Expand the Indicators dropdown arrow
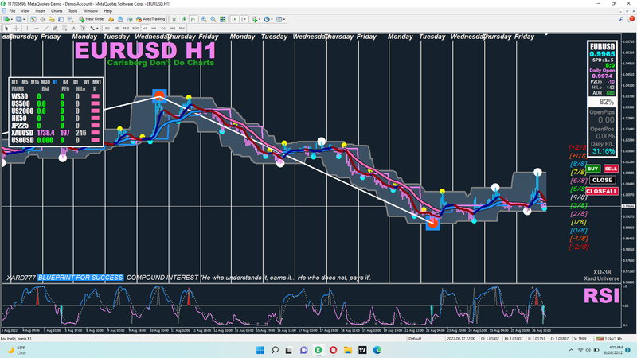This screenshot has height=358, width=637. pos(260,19)
